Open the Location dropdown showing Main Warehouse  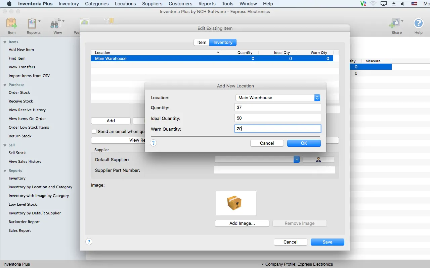tap(277, 97)
